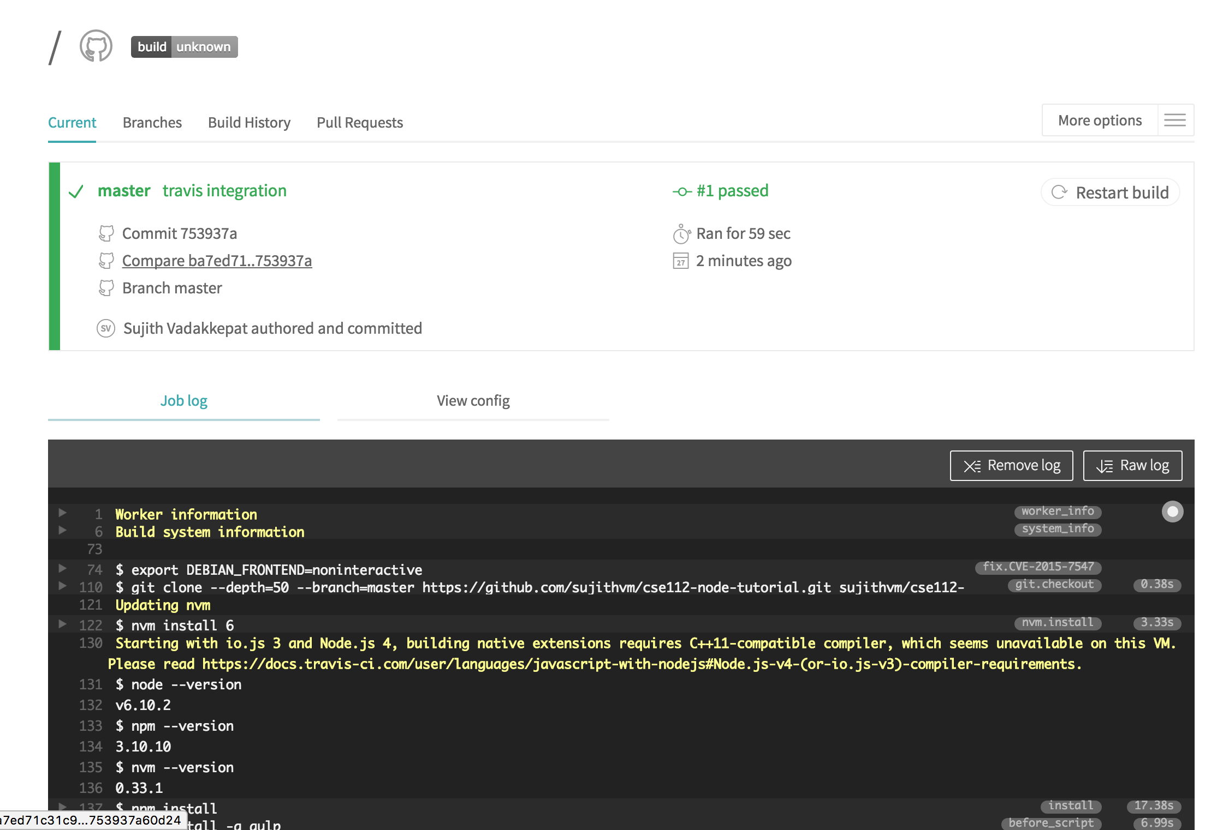
Task: Click the Updating nvm log line
Action: pos(163,605)
